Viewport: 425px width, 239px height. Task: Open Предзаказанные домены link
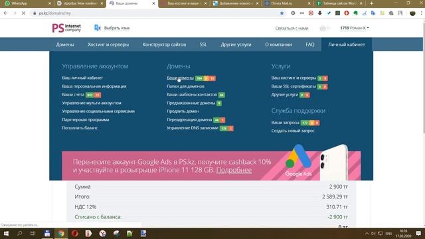coord(191,103)
